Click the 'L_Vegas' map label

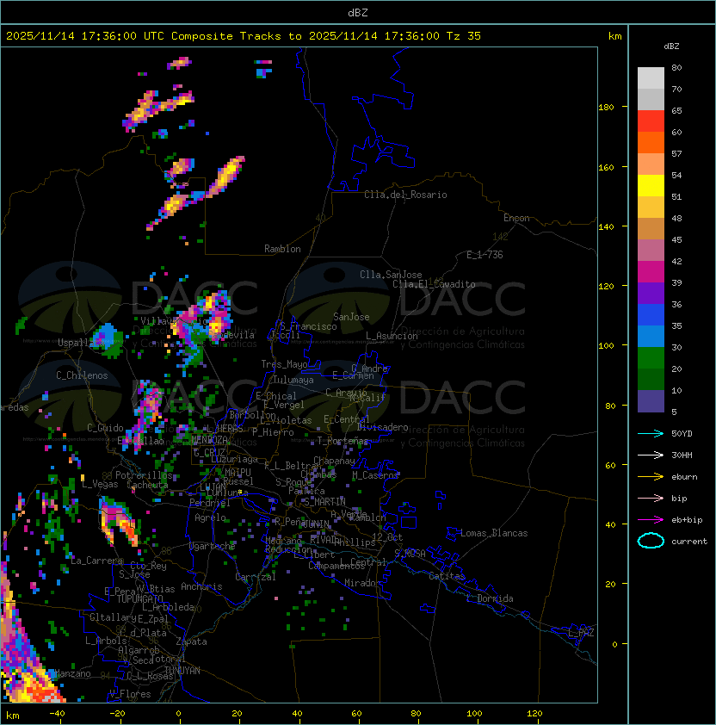pyautogui.click(x=100, y=484)
